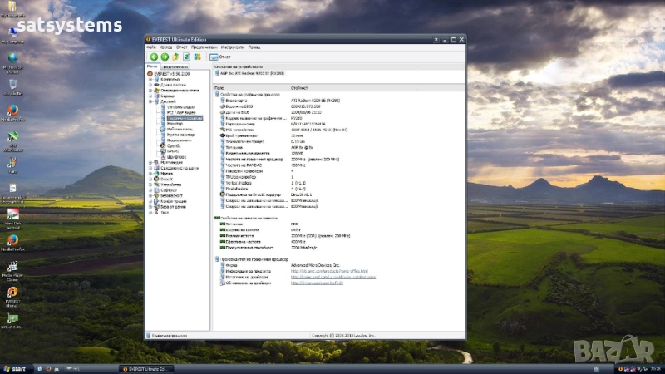Follow the driver download link
This screenshot has height=374, width=665.
coord(332,277)
